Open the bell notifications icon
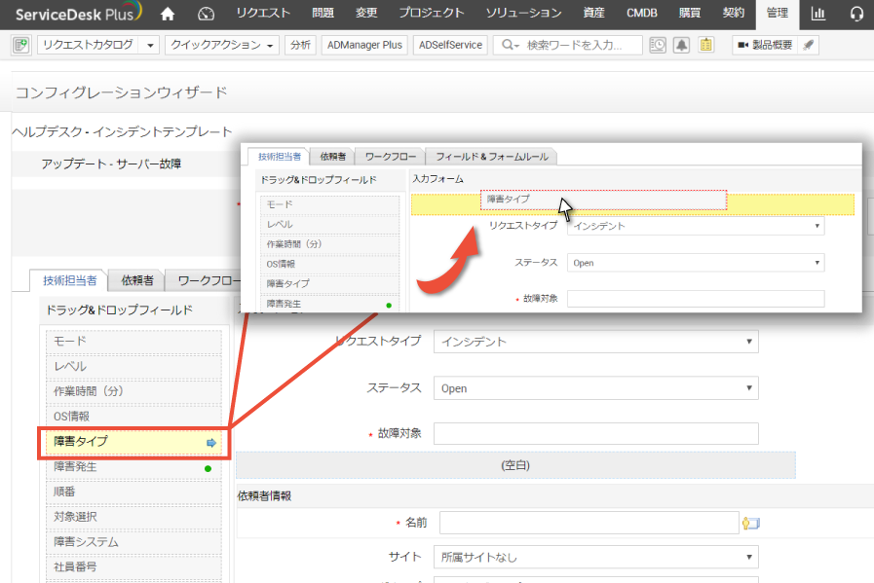The image size is (874, 583). 681,45
